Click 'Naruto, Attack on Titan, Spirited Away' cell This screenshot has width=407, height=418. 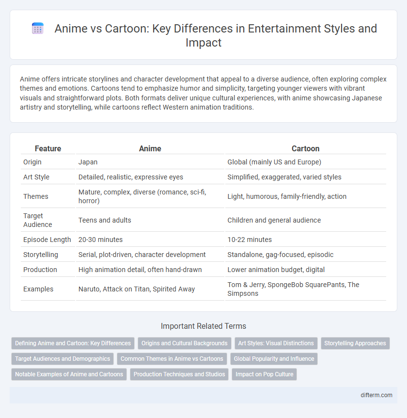tap(150, 289)
